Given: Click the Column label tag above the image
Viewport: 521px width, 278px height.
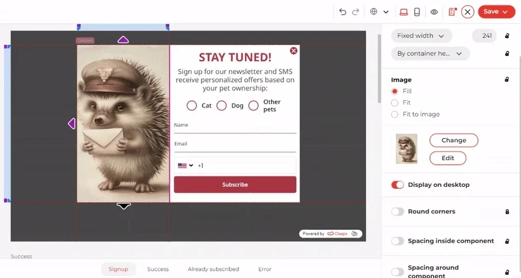Looking at the screenshot, I should tap(85, 40).
